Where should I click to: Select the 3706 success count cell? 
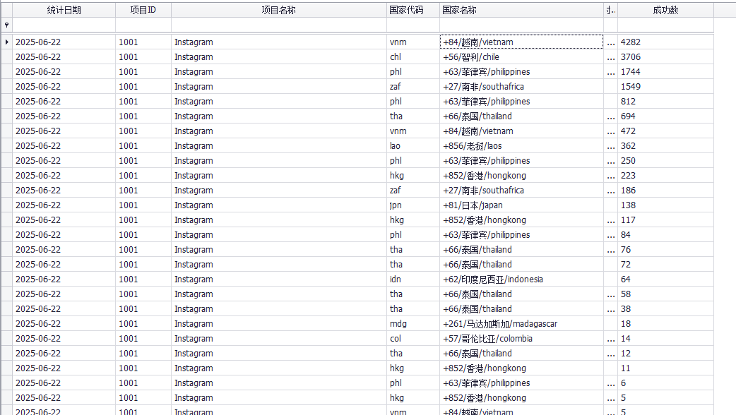(x=665, y=56)
